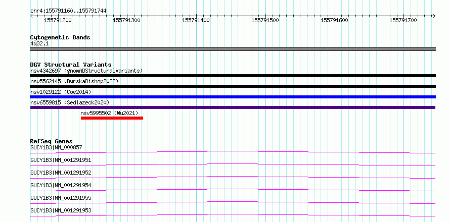Click the black bar under nsv5562145

(x=233, y=86)
